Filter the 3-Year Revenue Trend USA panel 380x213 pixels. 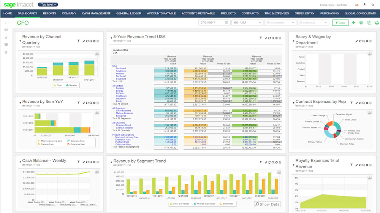[x=261, y=38]
